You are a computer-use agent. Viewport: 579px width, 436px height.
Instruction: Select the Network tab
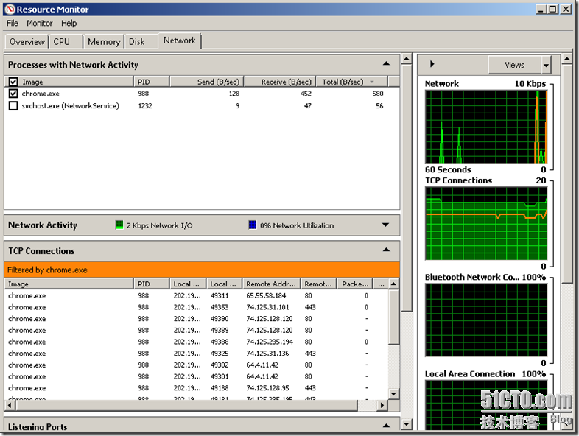(x=180, y=41)
